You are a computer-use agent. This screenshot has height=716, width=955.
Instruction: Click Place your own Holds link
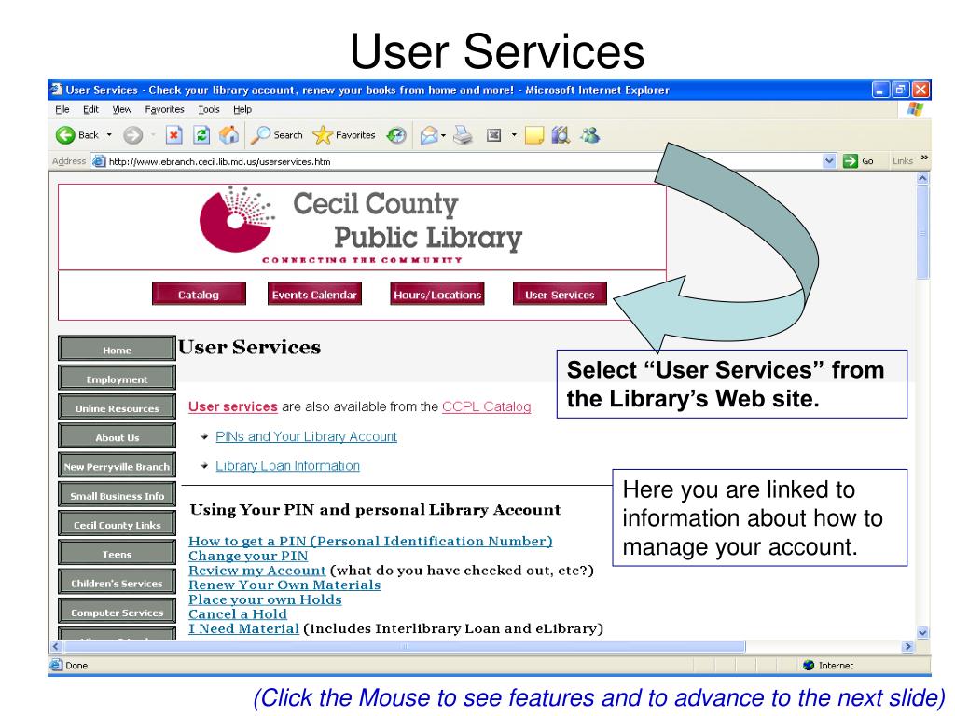265,599
